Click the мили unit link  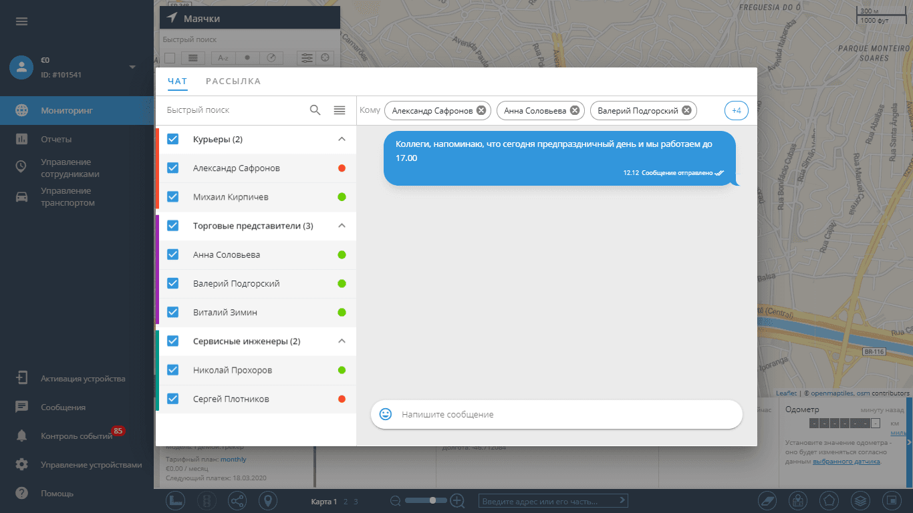click(898, 432)
